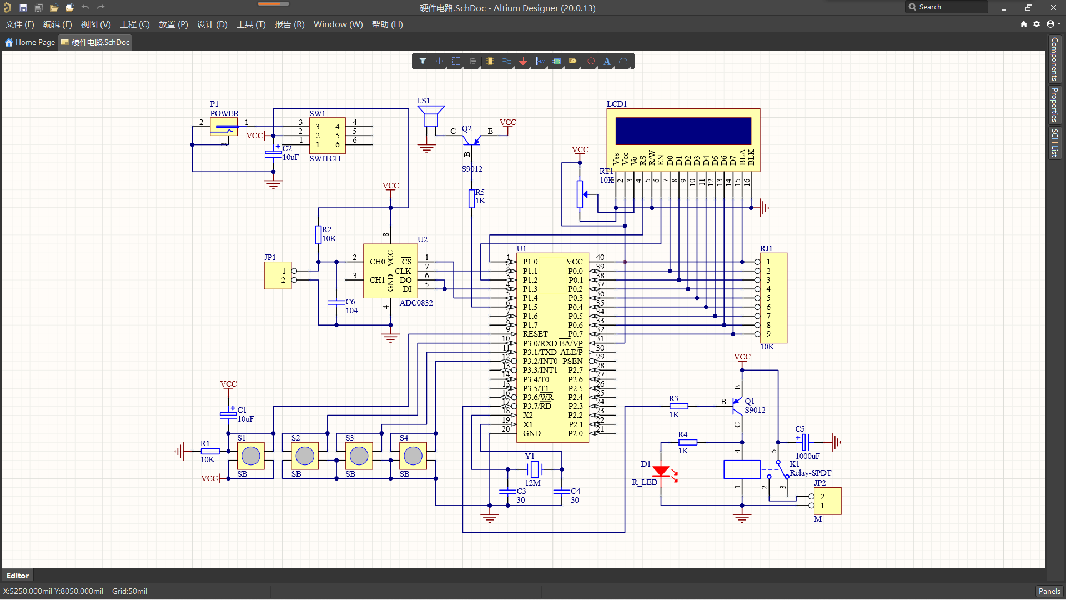
Task: Expand the user account dropdown
Action: coord(1053,24)
